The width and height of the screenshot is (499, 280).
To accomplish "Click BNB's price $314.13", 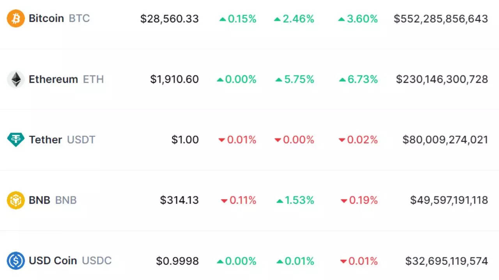I will (179, 200).
